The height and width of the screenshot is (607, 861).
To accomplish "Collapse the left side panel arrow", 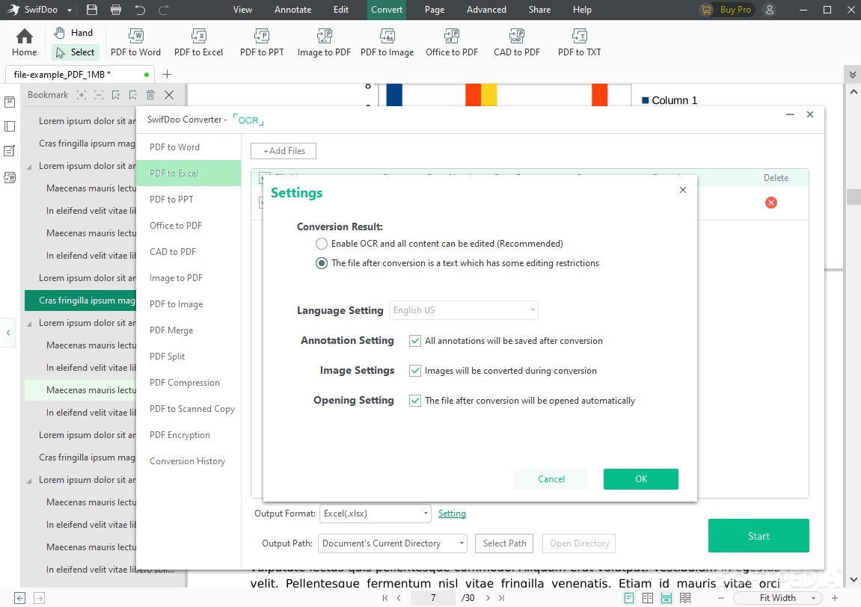I will click(8, 333).
